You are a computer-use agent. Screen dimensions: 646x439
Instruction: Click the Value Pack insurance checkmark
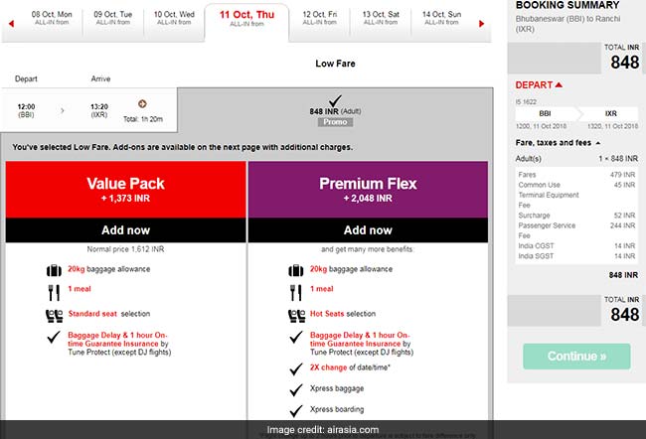point(53,339)
